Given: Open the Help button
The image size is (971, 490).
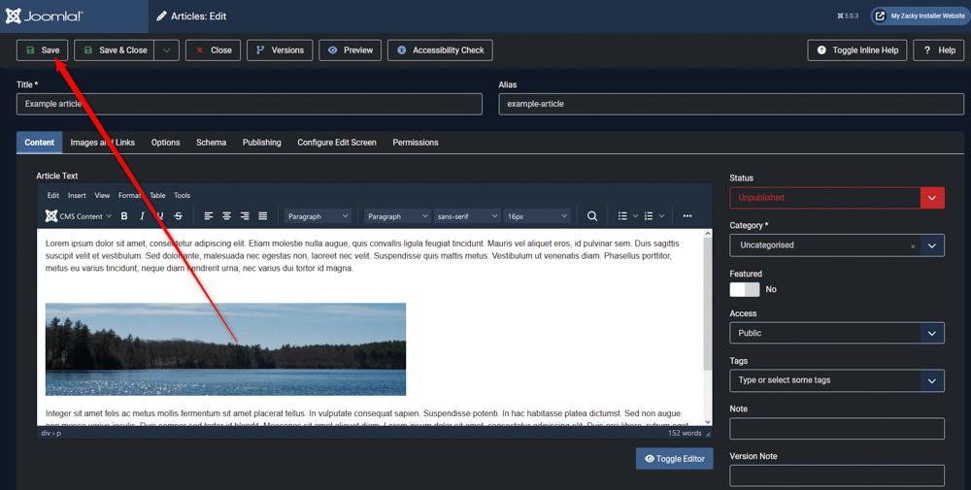Looking at the screenshot, I should point(939,50).
